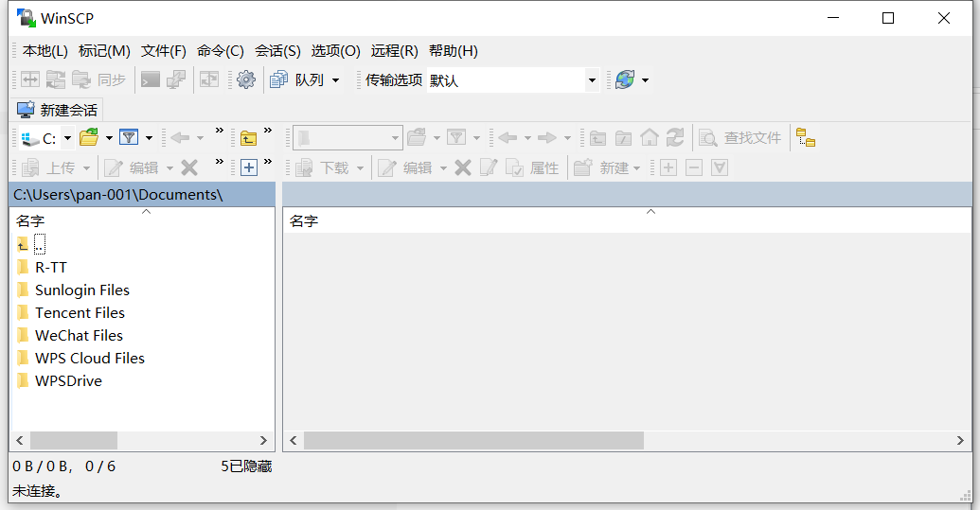The width and height of the screenshot is (980, 510).
Task: Click the remote back arrow icon
Action: click(x=508, y=137)
